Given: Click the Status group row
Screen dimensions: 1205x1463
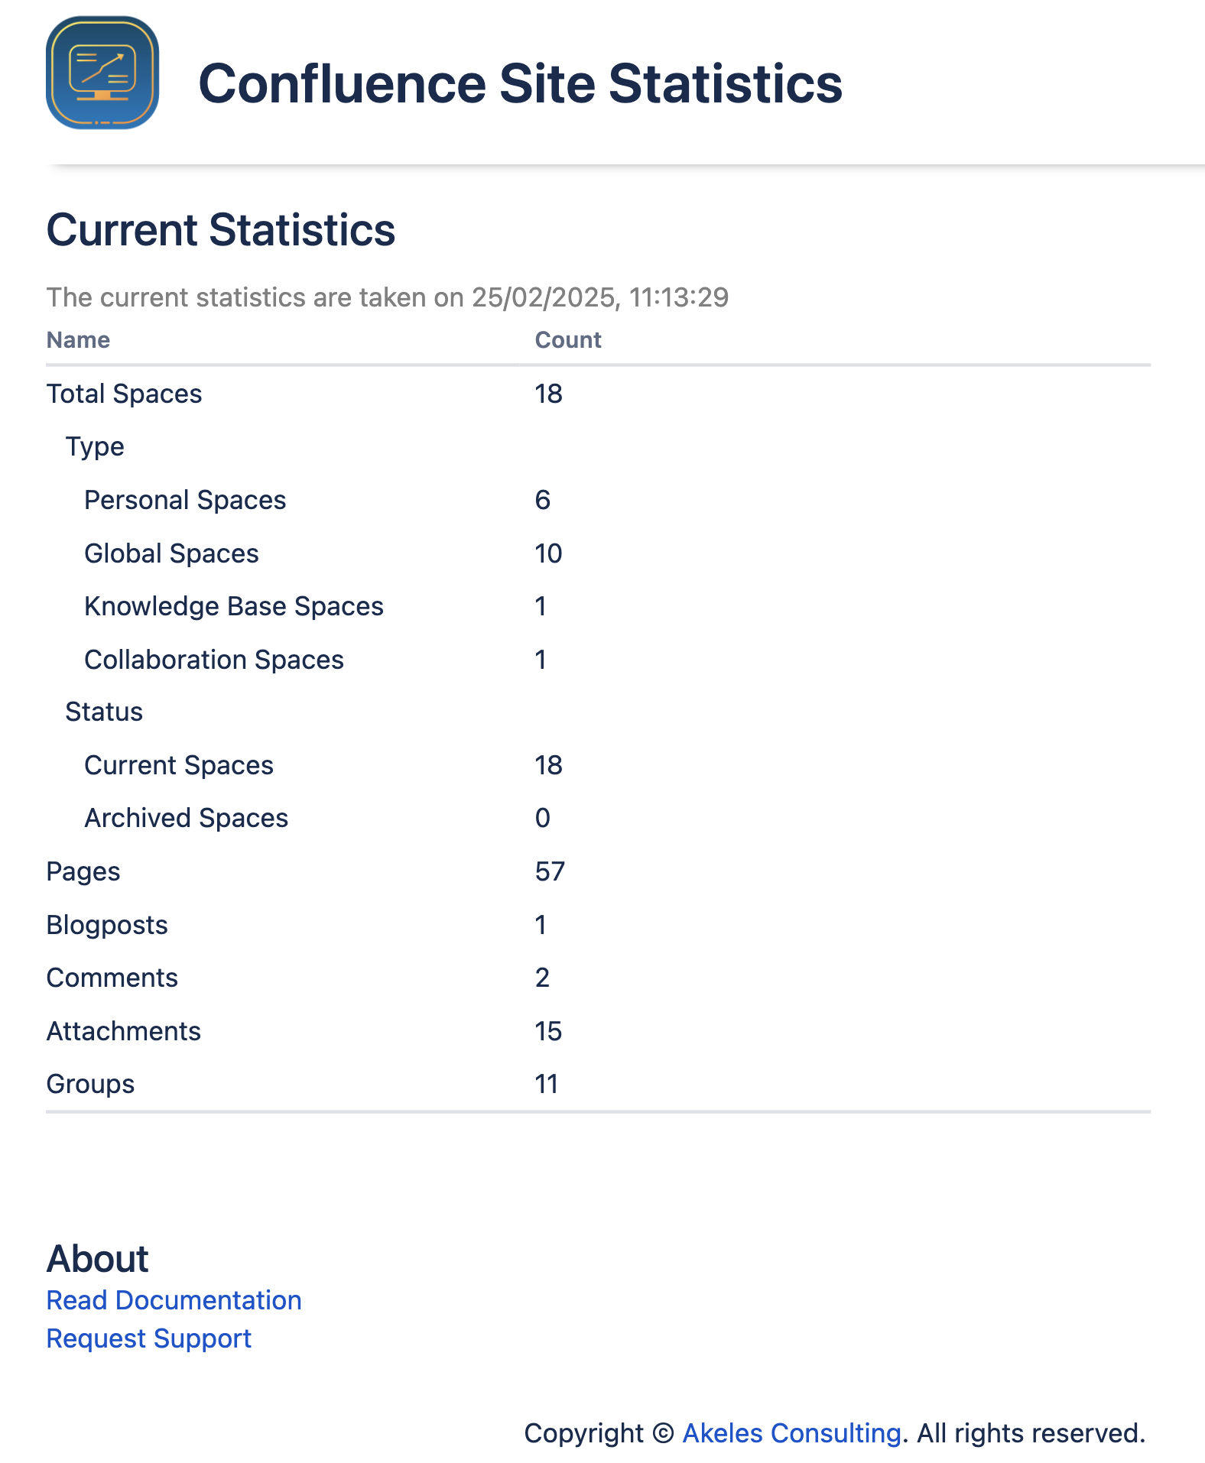Looking at the screenshot, I should tap(104, 712).
